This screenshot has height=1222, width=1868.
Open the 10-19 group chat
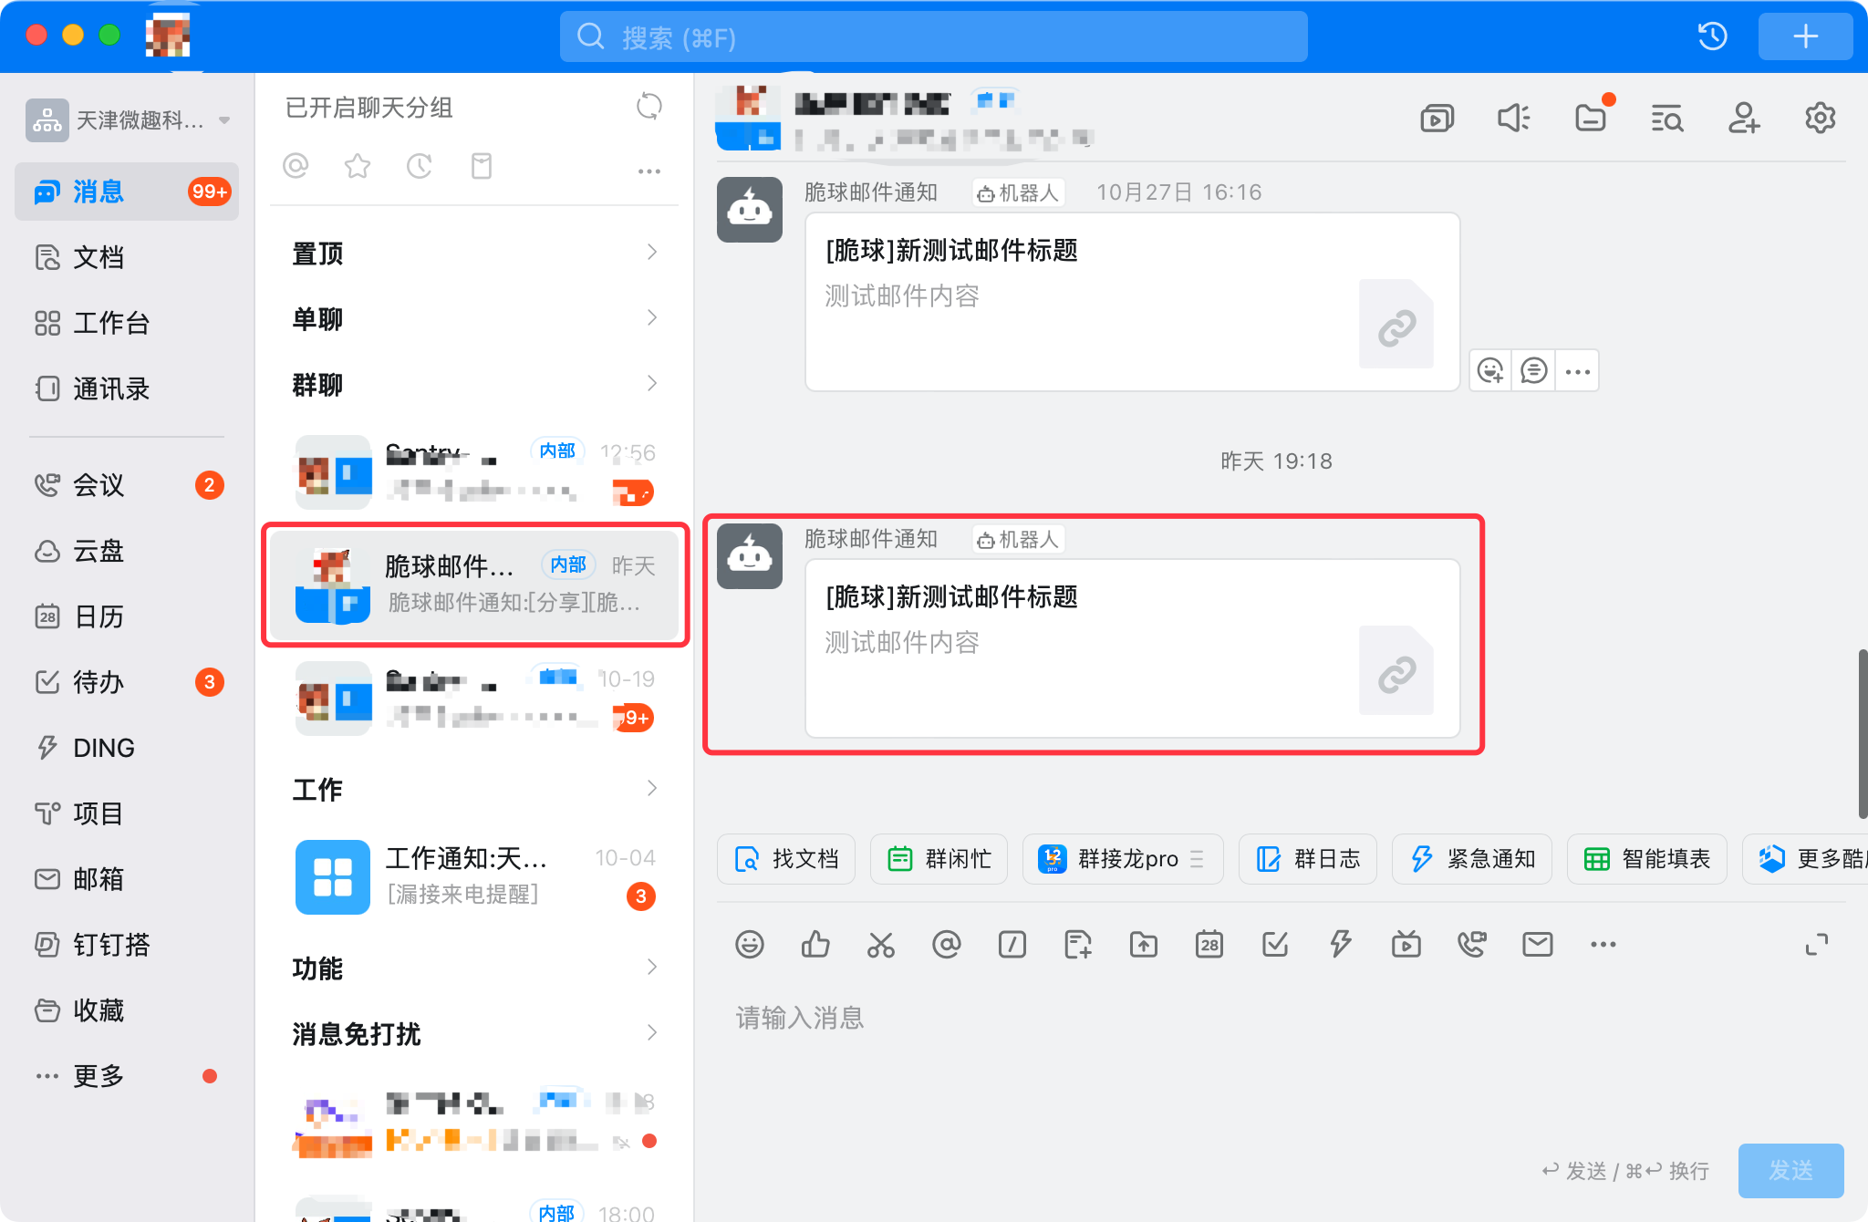pos(474,698)
